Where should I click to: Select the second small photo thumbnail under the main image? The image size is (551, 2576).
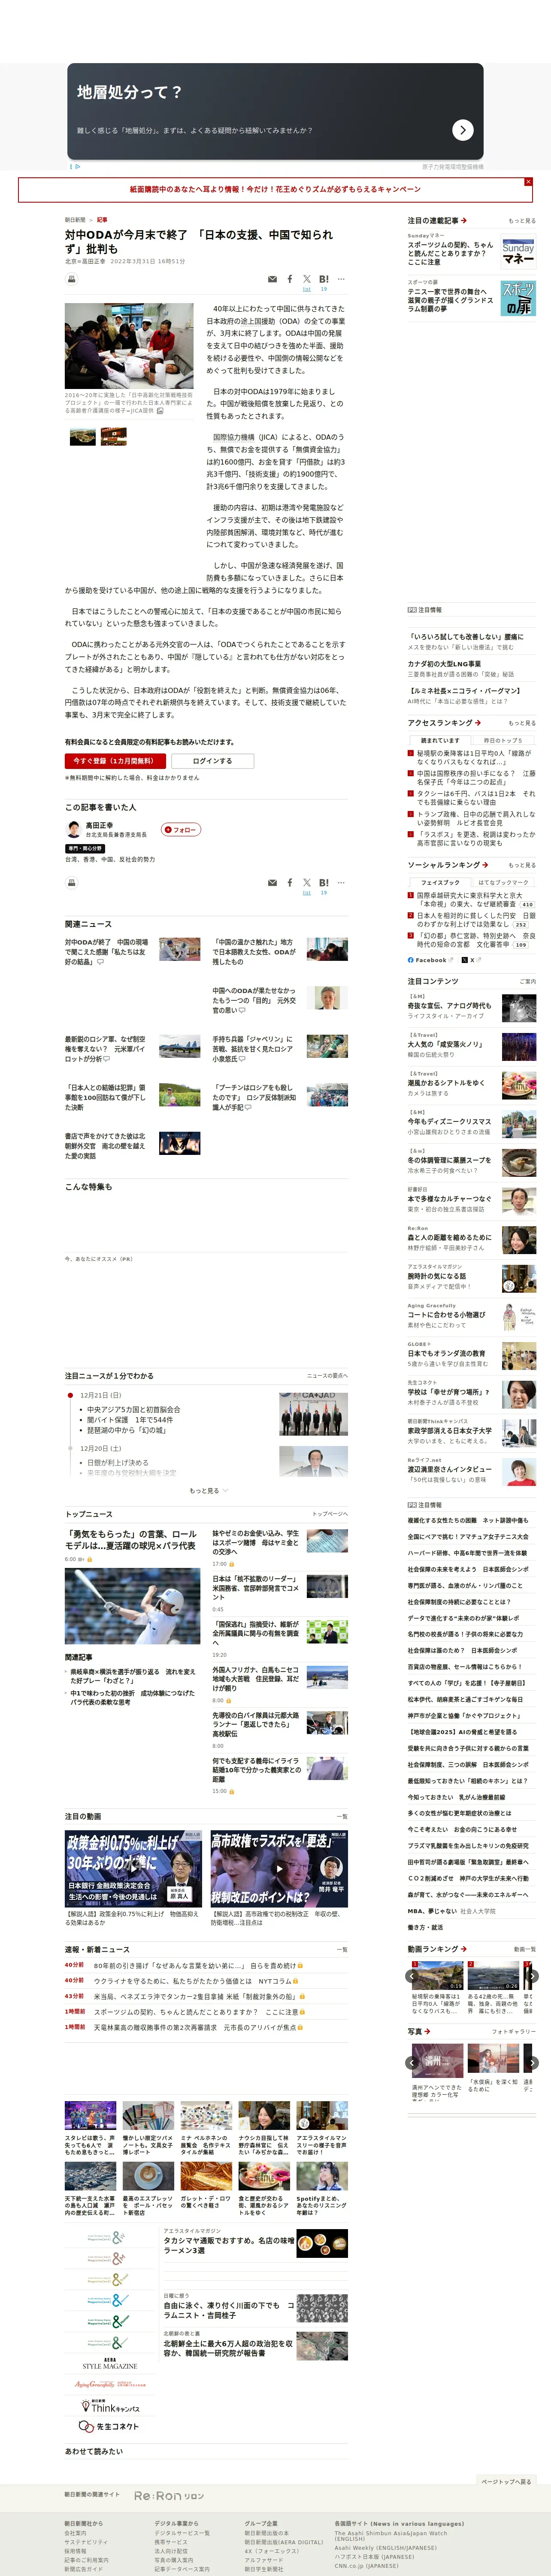point(114,436)
